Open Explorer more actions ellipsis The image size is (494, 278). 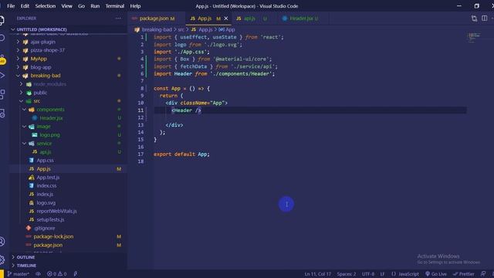(118, 19)
